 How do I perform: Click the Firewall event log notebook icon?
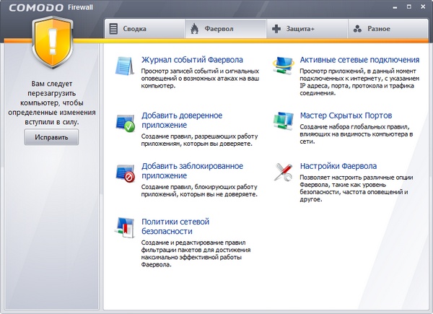pyautogui.click(x=125, y=66)
